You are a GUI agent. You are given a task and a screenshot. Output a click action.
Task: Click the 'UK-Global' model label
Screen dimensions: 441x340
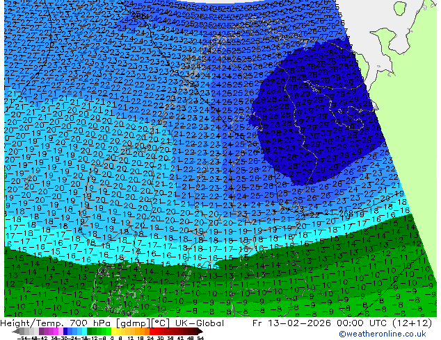(x=200, y=323)
